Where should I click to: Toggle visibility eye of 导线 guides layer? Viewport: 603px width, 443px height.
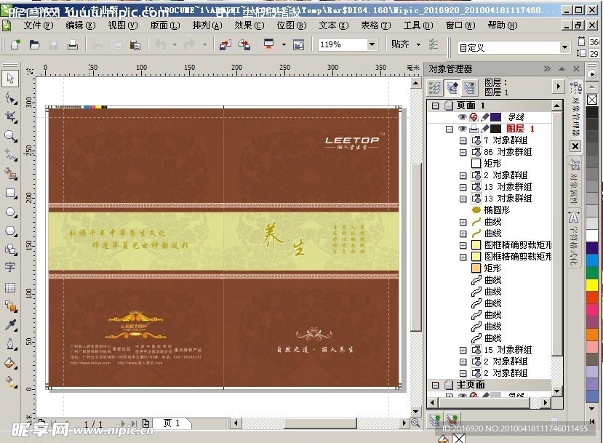(462, 117)
